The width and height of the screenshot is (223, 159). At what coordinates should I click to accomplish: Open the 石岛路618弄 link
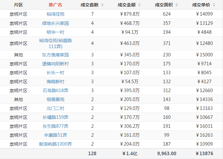click(x=55, y=90)
